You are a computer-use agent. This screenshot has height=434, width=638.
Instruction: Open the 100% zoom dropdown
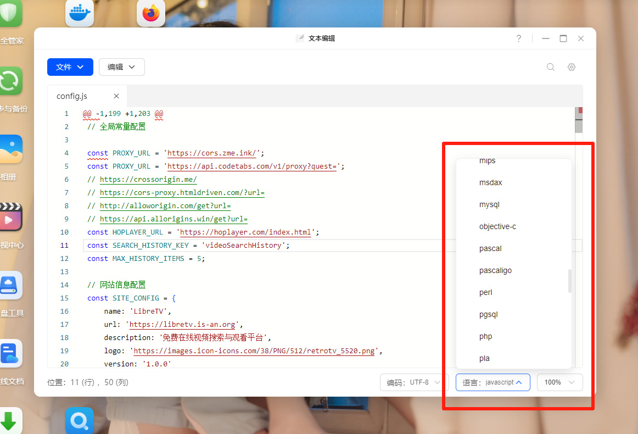coord(560,382)
